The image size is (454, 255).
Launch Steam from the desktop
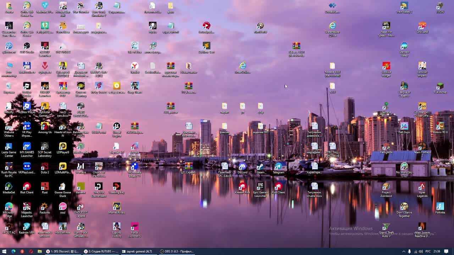click(x=260, y=168)
